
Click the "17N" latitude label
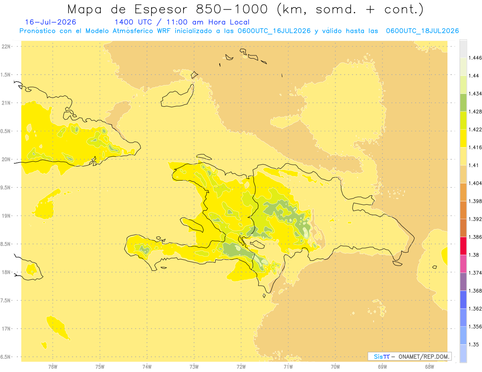[6, 329]
